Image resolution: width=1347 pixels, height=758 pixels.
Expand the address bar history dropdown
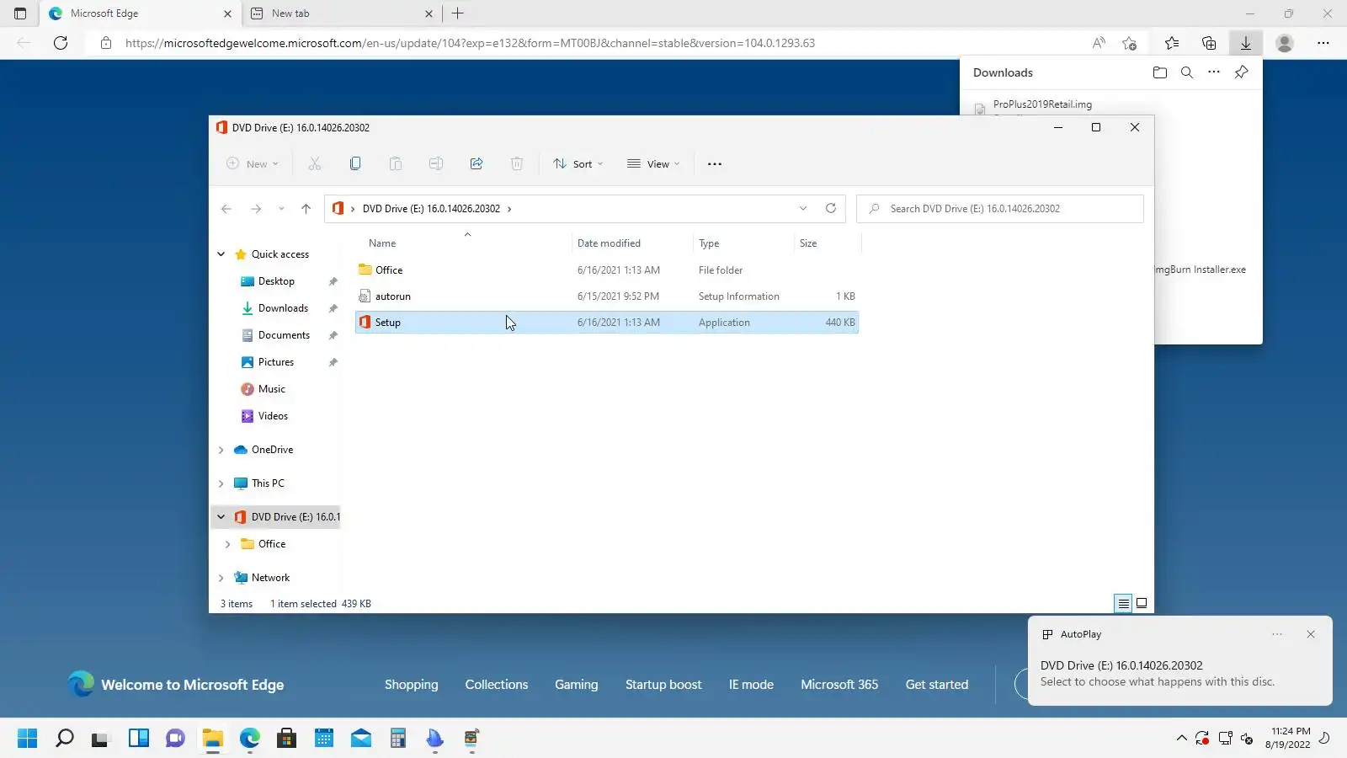(x=803, y=209)
